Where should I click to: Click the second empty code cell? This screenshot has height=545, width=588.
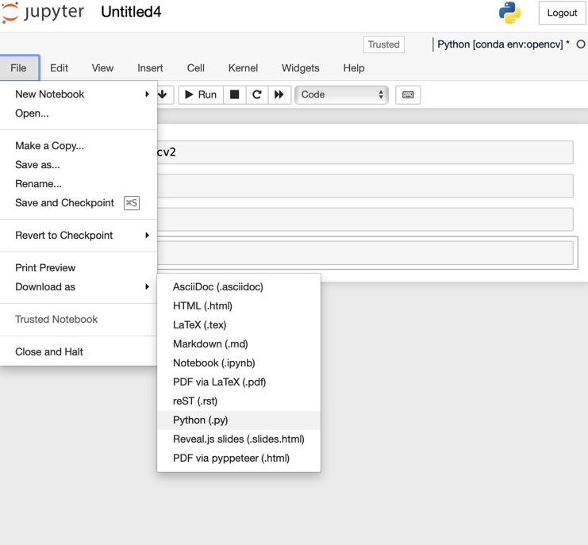coord(365,186)
